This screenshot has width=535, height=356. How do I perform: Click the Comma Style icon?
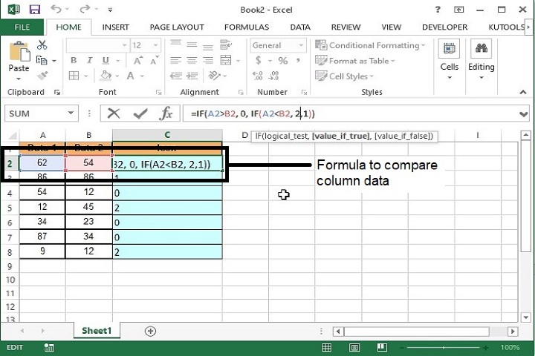coord(298,61)
